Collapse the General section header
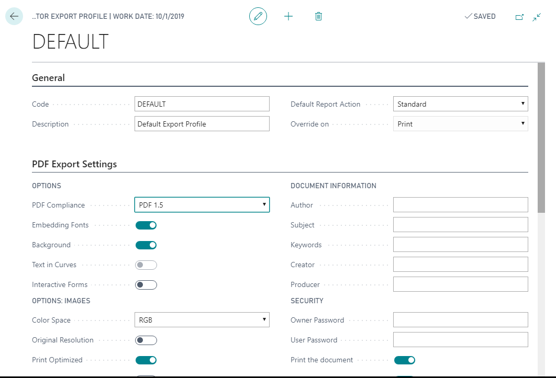This screenshot has height=378, width=556. click(49, 78)
